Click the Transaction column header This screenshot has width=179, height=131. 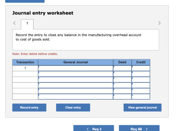[25, 62]
